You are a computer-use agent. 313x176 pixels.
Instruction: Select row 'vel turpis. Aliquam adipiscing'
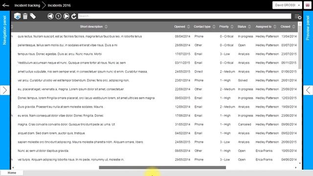155,159
